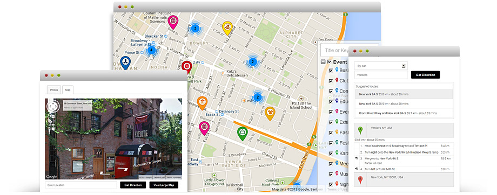Click the Street View zoom-out button
Screen dimensions: 497x195
[x=52, y=129]
